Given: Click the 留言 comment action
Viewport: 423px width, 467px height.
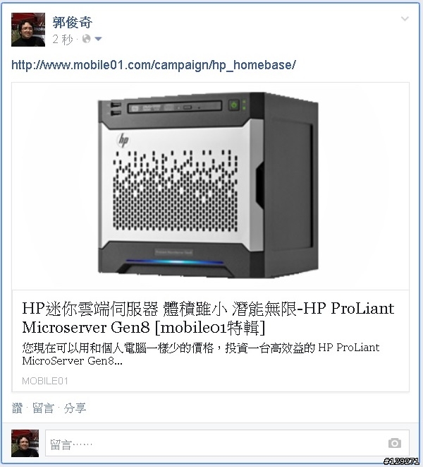Looking at the screenshot, I should click(x=44, y=408).
